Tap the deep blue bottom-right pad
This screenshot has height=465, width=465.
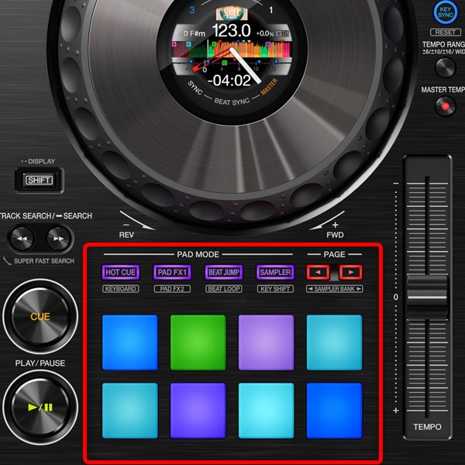coord(335,411)
